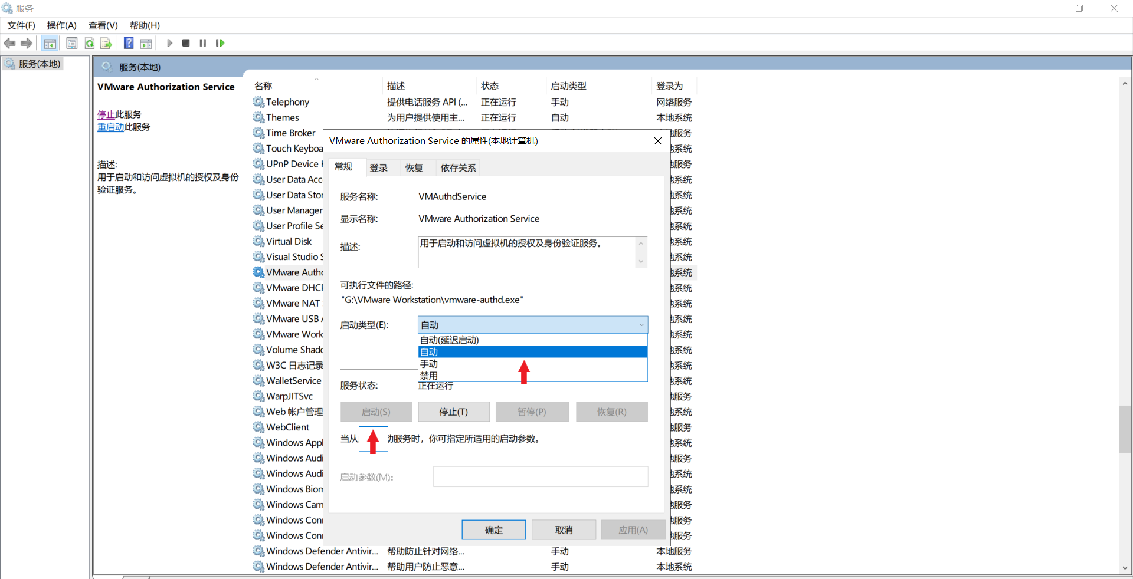
Task: Click the VMware DHCP service gear icon
Action: (x=258, y=288)
